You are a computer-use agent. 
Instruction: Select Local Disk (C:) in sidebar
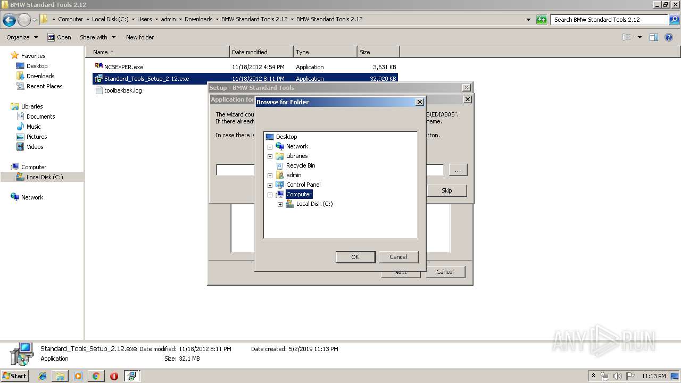tap(45, 177)
